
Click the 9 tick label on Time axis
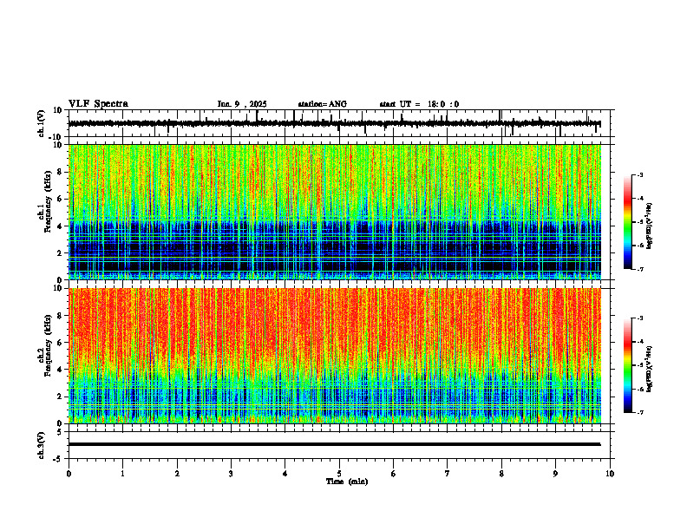click(555, 474)
